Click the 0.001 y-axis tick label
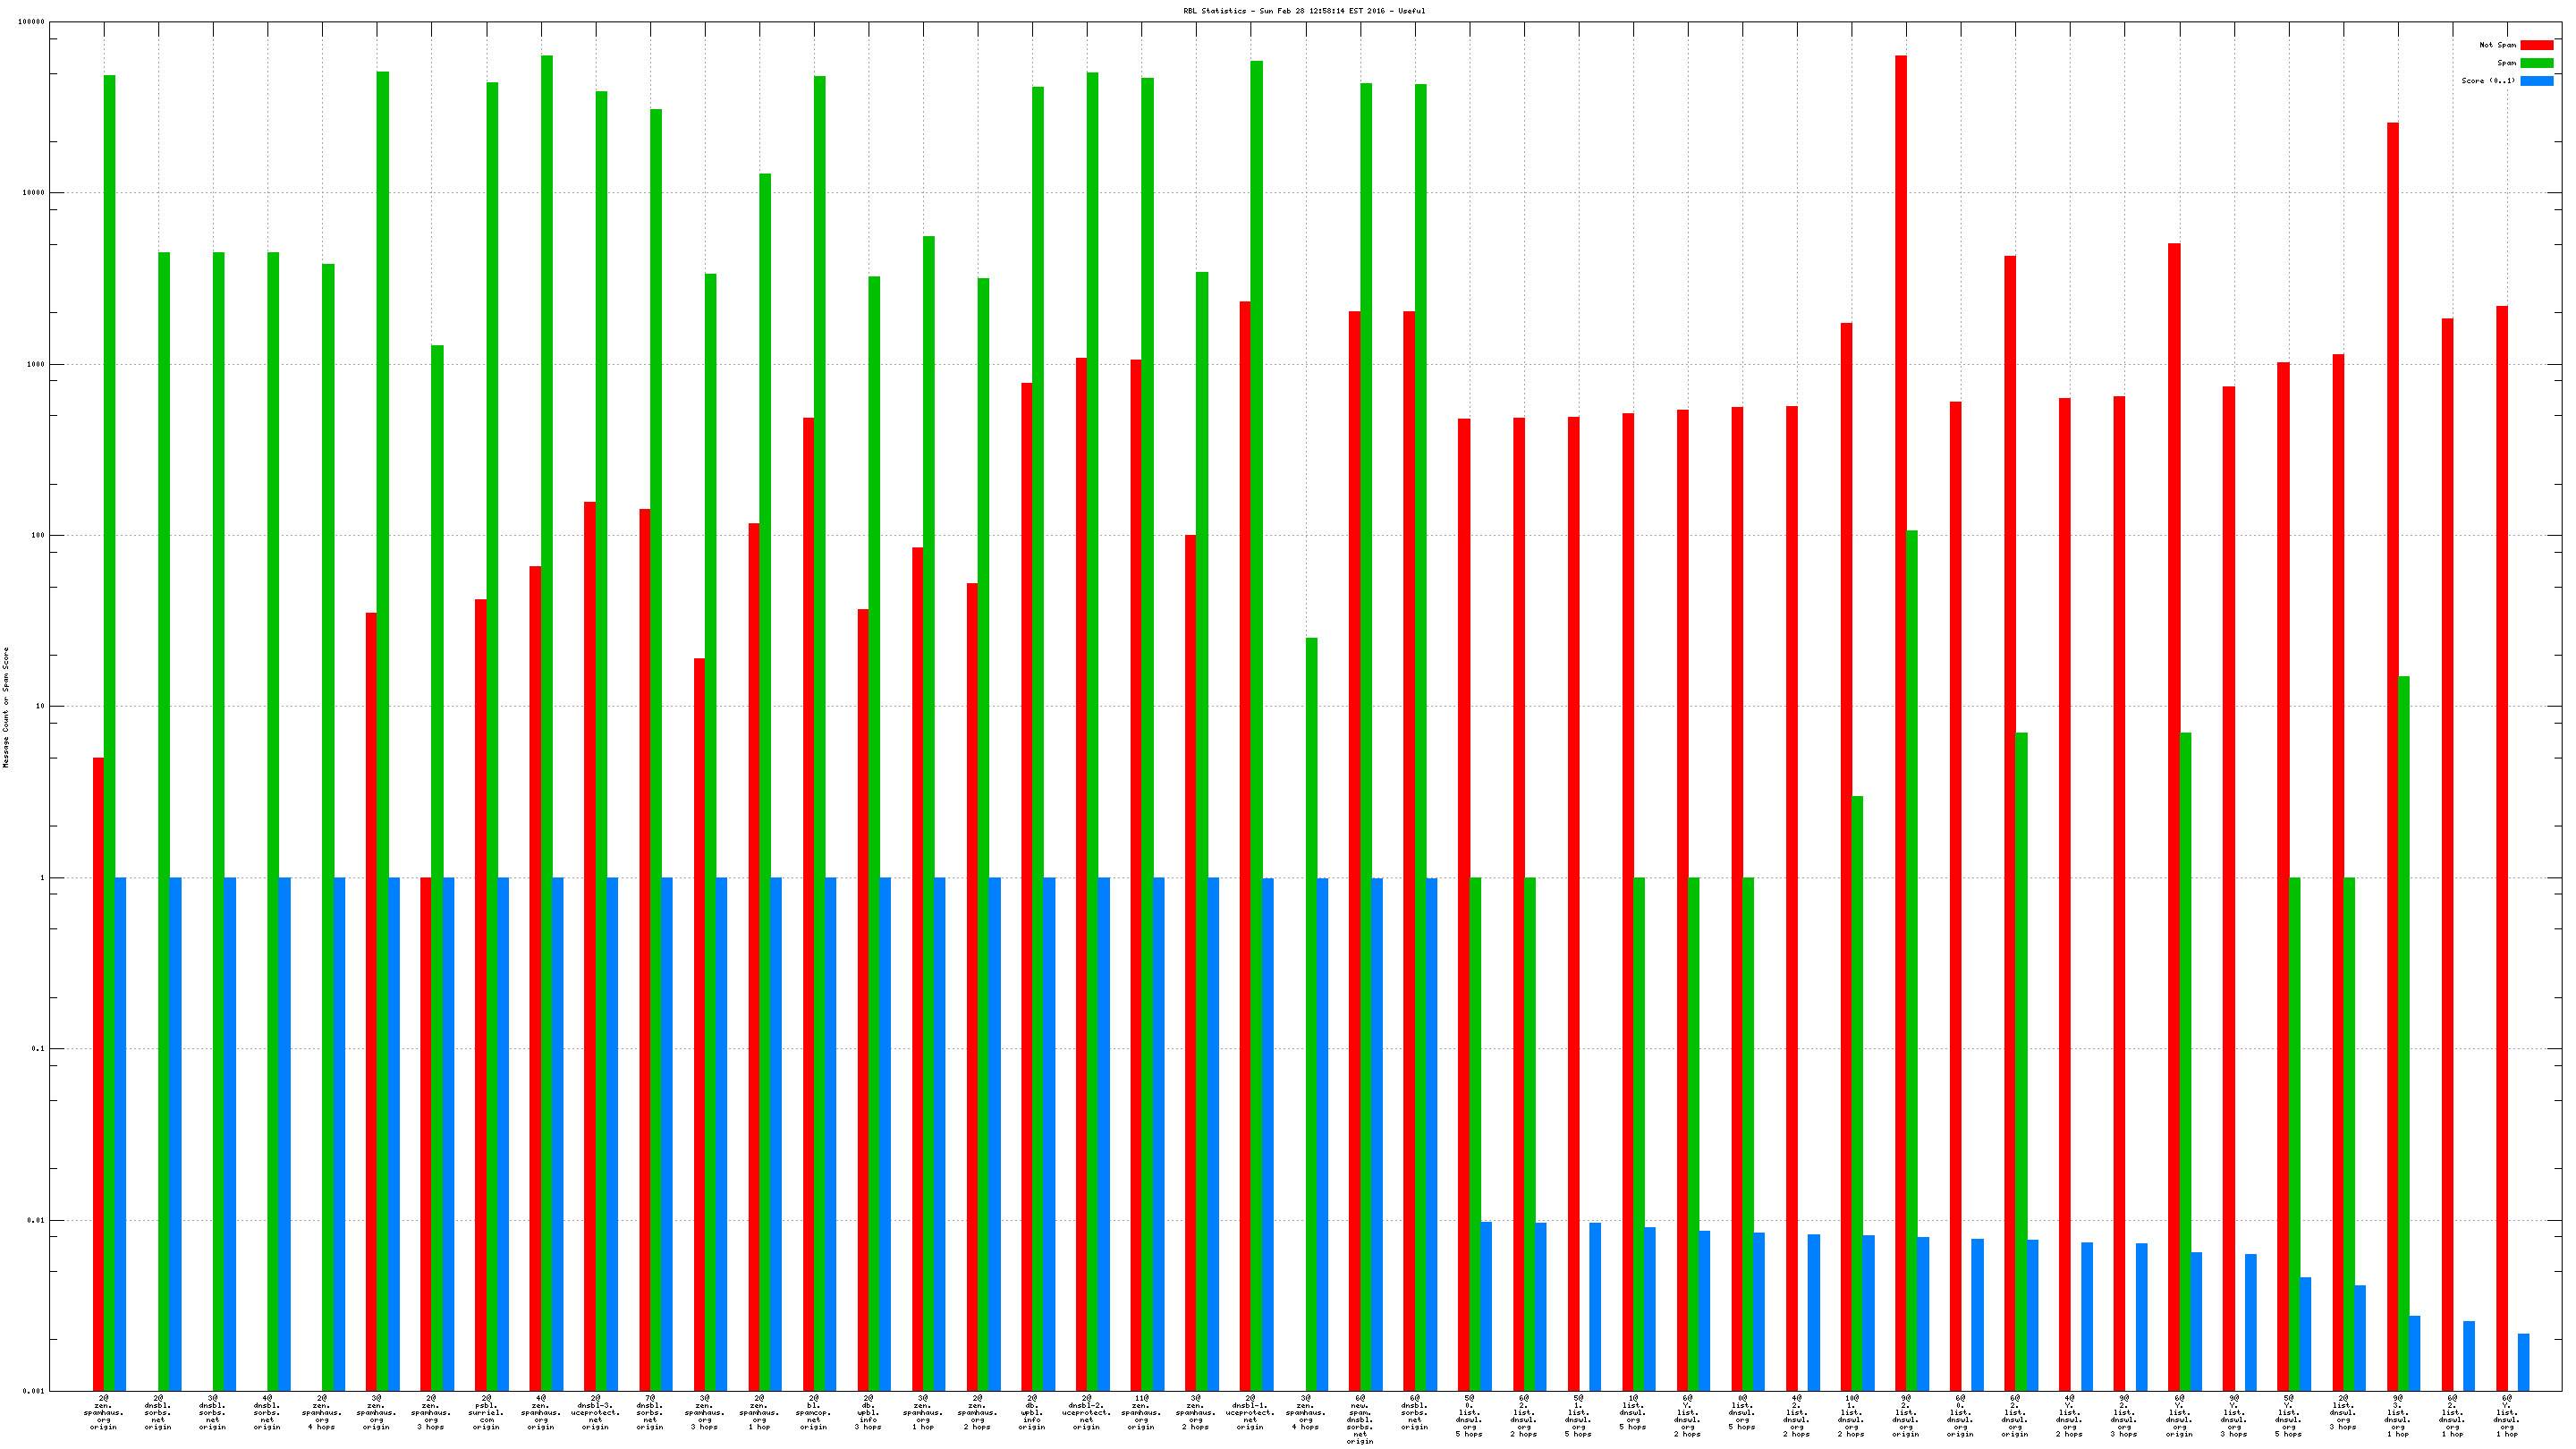 coord(34,1391)
